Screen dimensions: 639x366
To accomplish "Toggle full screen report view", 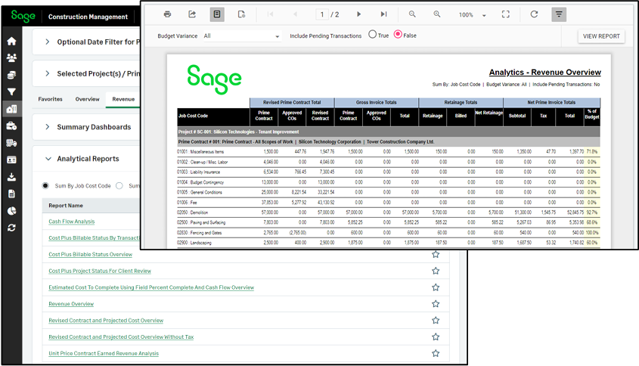I will (x=506, y=14).
